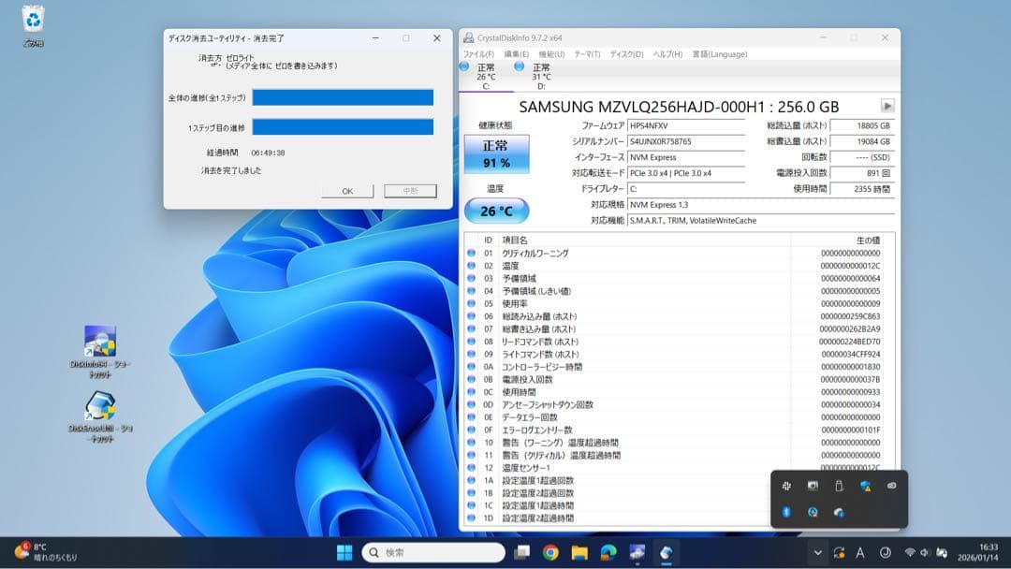Open volume speaker tray icon
The height and width of the screenshot is (569, 1011).
pyautogui.click(x=925, y=553)
